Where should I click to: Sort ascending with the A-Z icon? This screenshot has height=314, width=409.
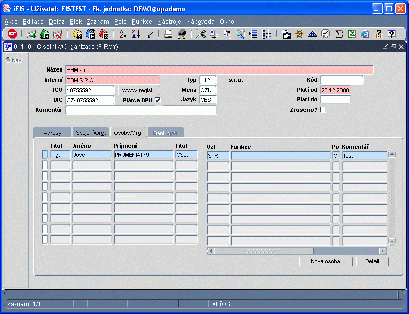coord(123,34)
